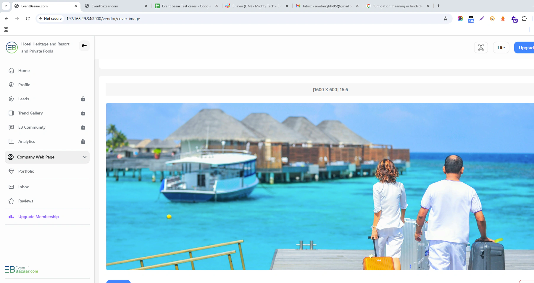534x283 pixels.
Task: Follow the Upgrade Membership link
Action: [38, 217]
